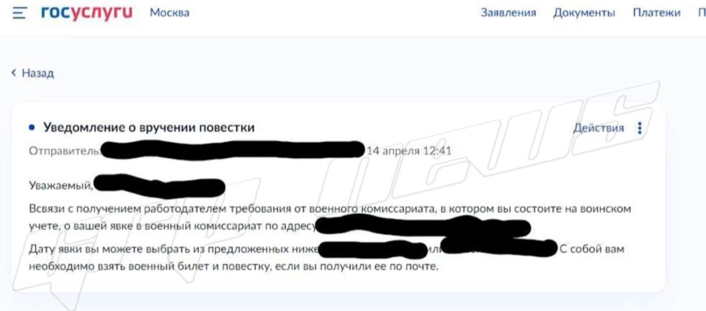Screen dimensions: 706x311
Task: Go back via the Назад link
Action: (x=38, y=73)
